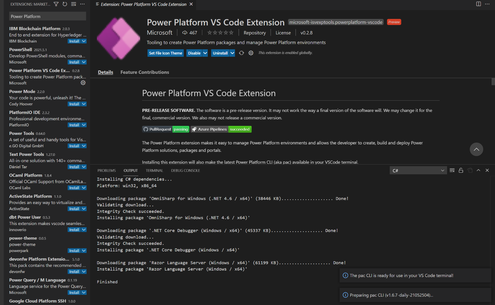
Task: Refresh the extensions marketplace list
Action: point(65,4)
